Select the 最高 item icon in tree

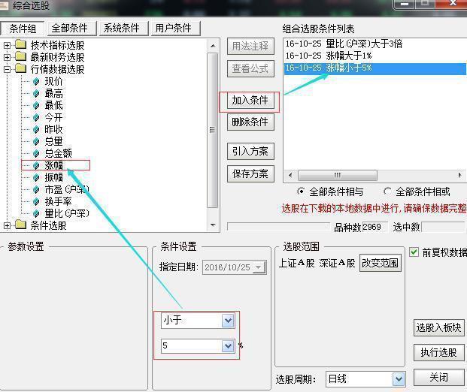tap(35, 93)
